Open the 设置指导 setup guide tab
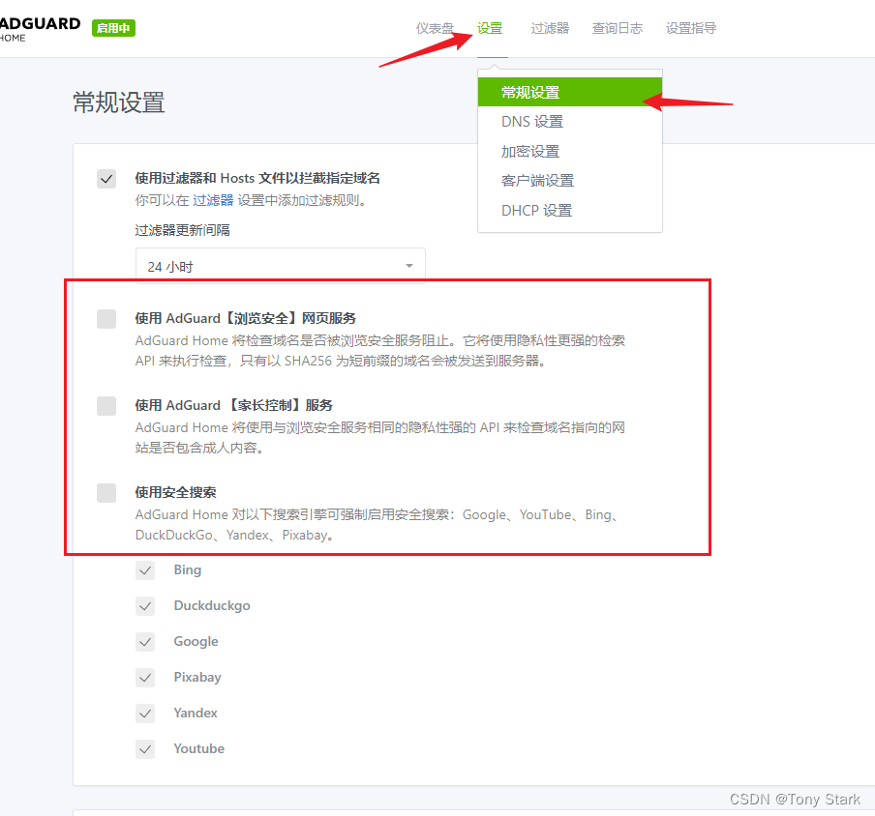 coord(691,28)
